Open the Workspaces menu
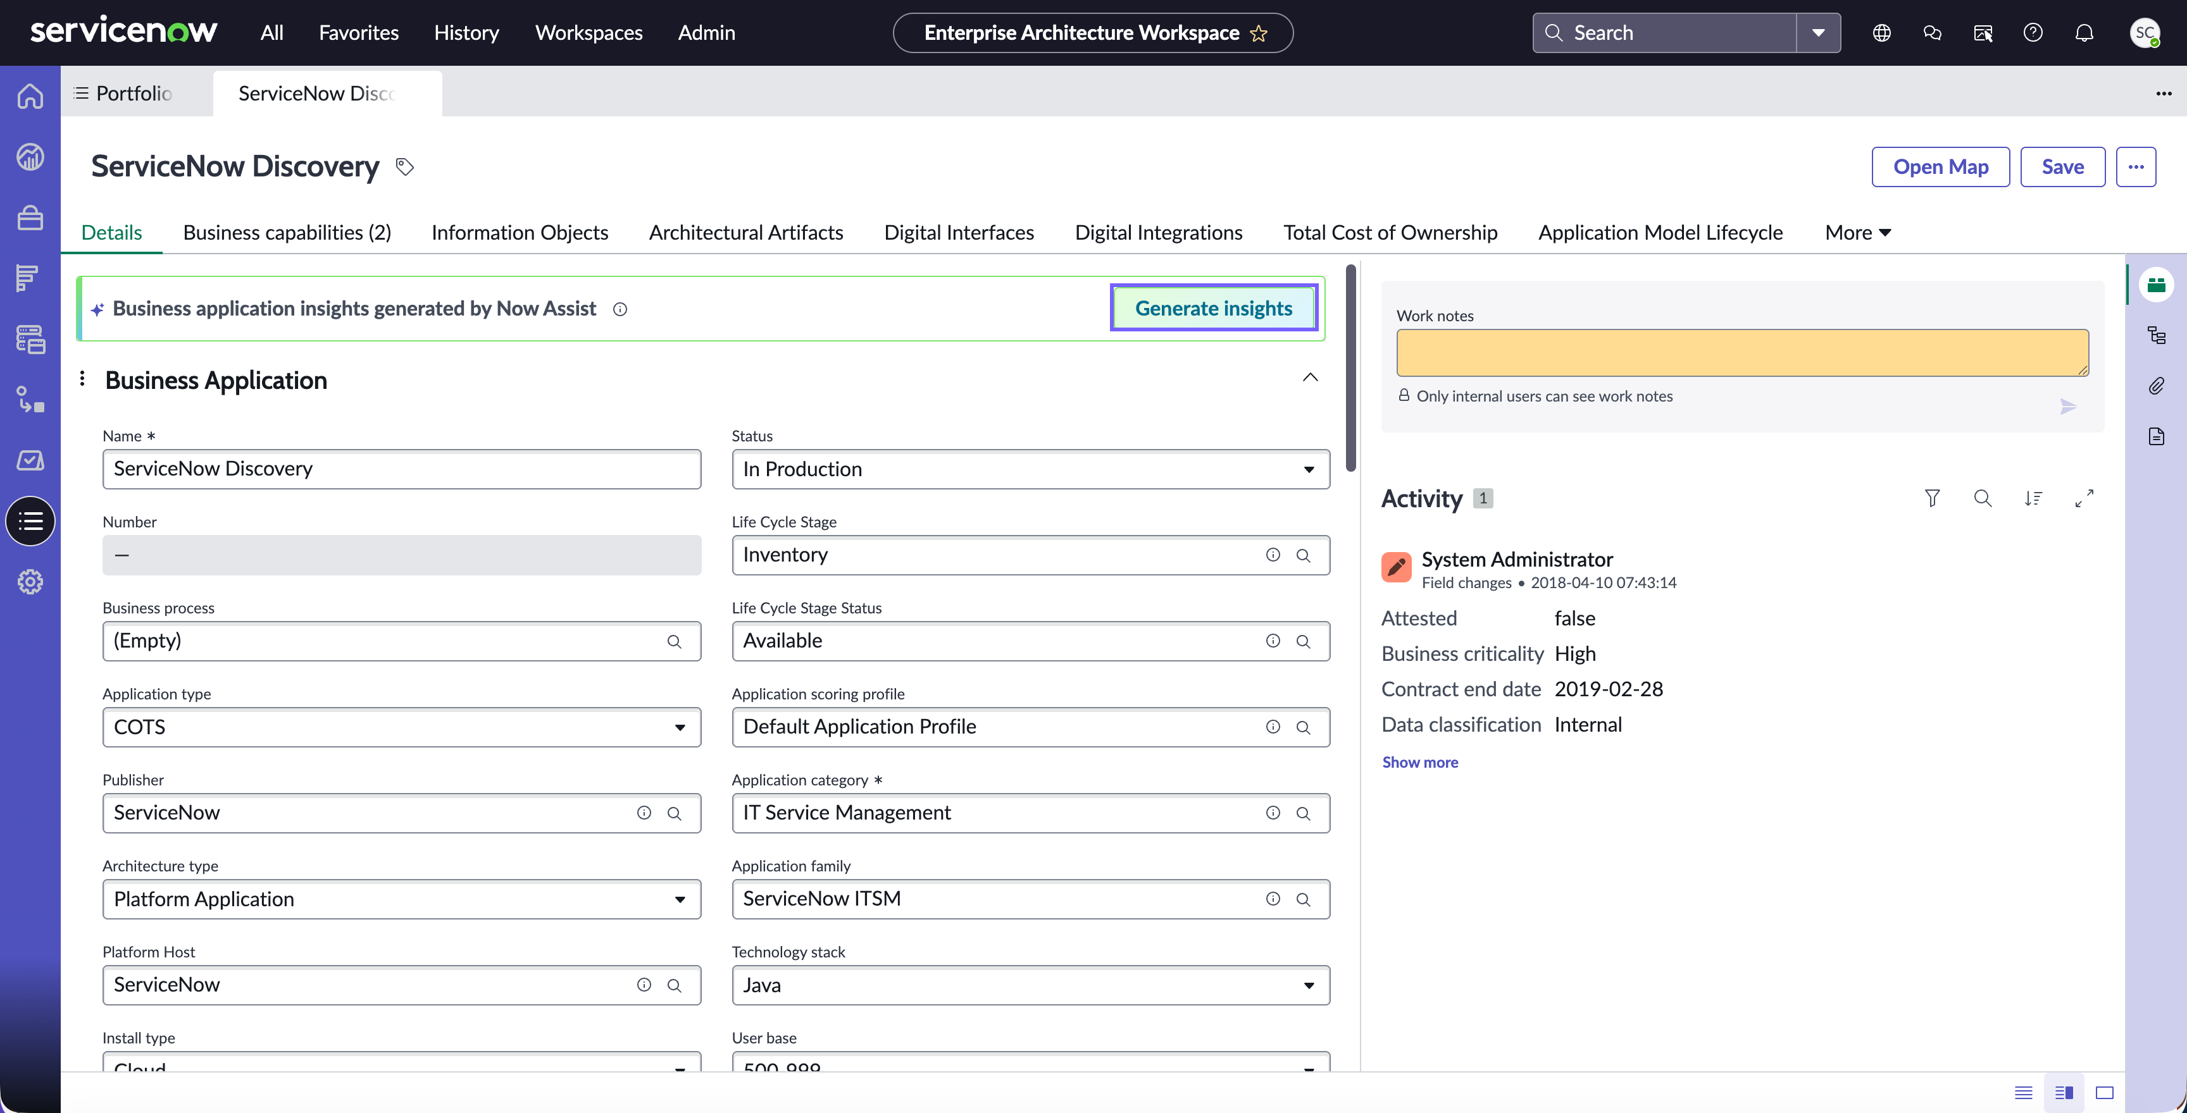This screenshot has width=2187, height=1113. 589,32
